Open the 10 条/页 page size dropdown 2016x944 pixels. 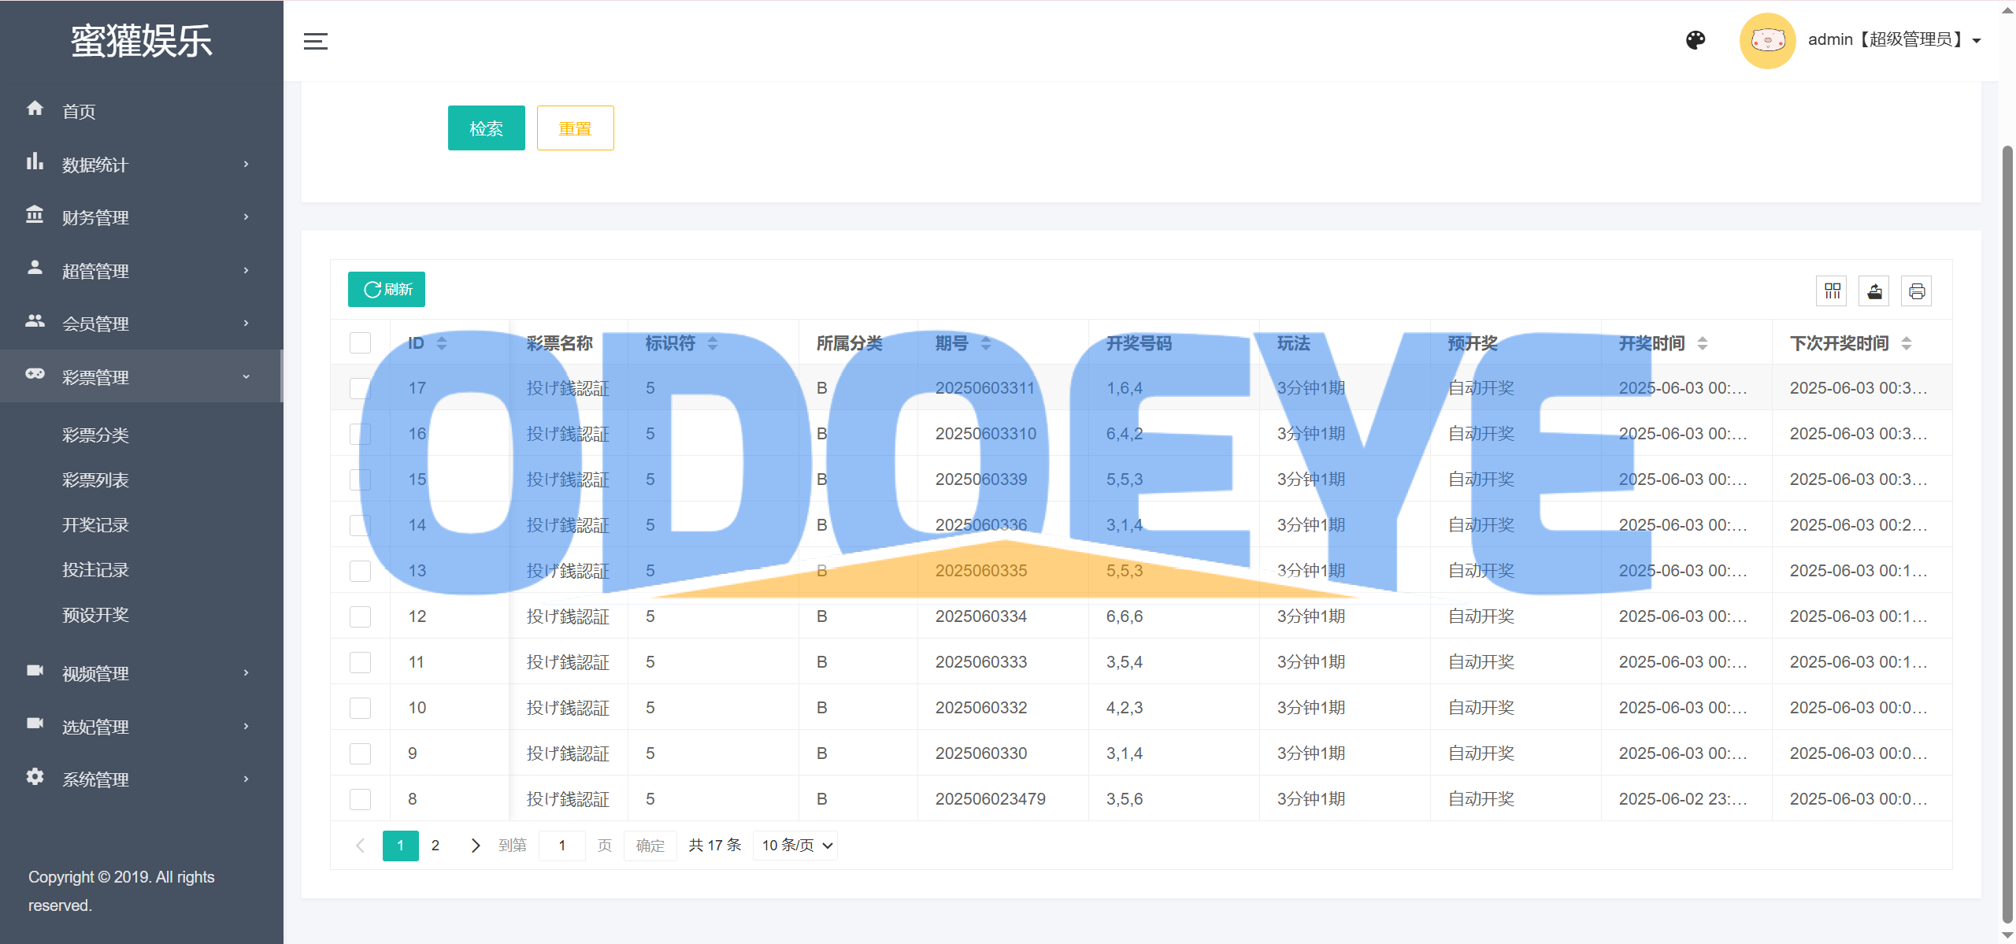[795, 846]
